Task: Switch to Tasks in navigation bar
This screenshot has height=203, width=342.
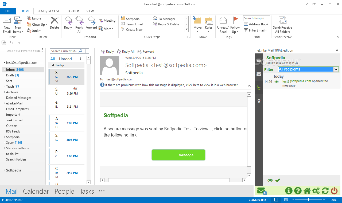Action: click(87, 191)
